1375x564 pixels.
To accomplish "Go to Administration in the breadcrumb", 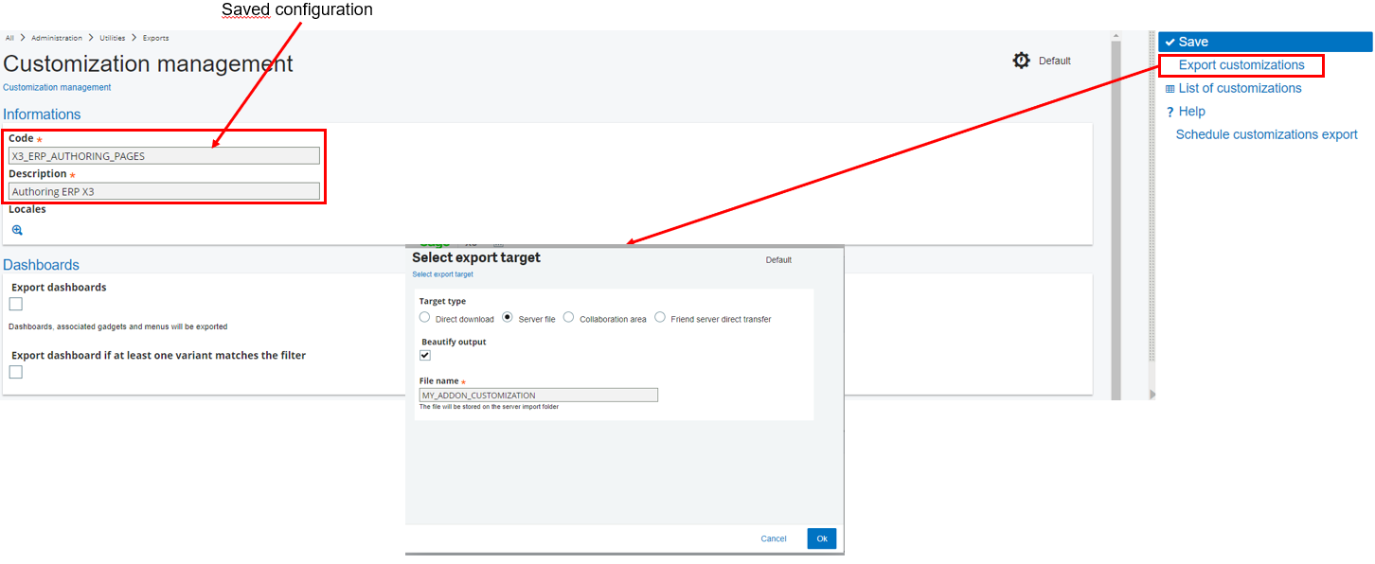I will point(57,38).
